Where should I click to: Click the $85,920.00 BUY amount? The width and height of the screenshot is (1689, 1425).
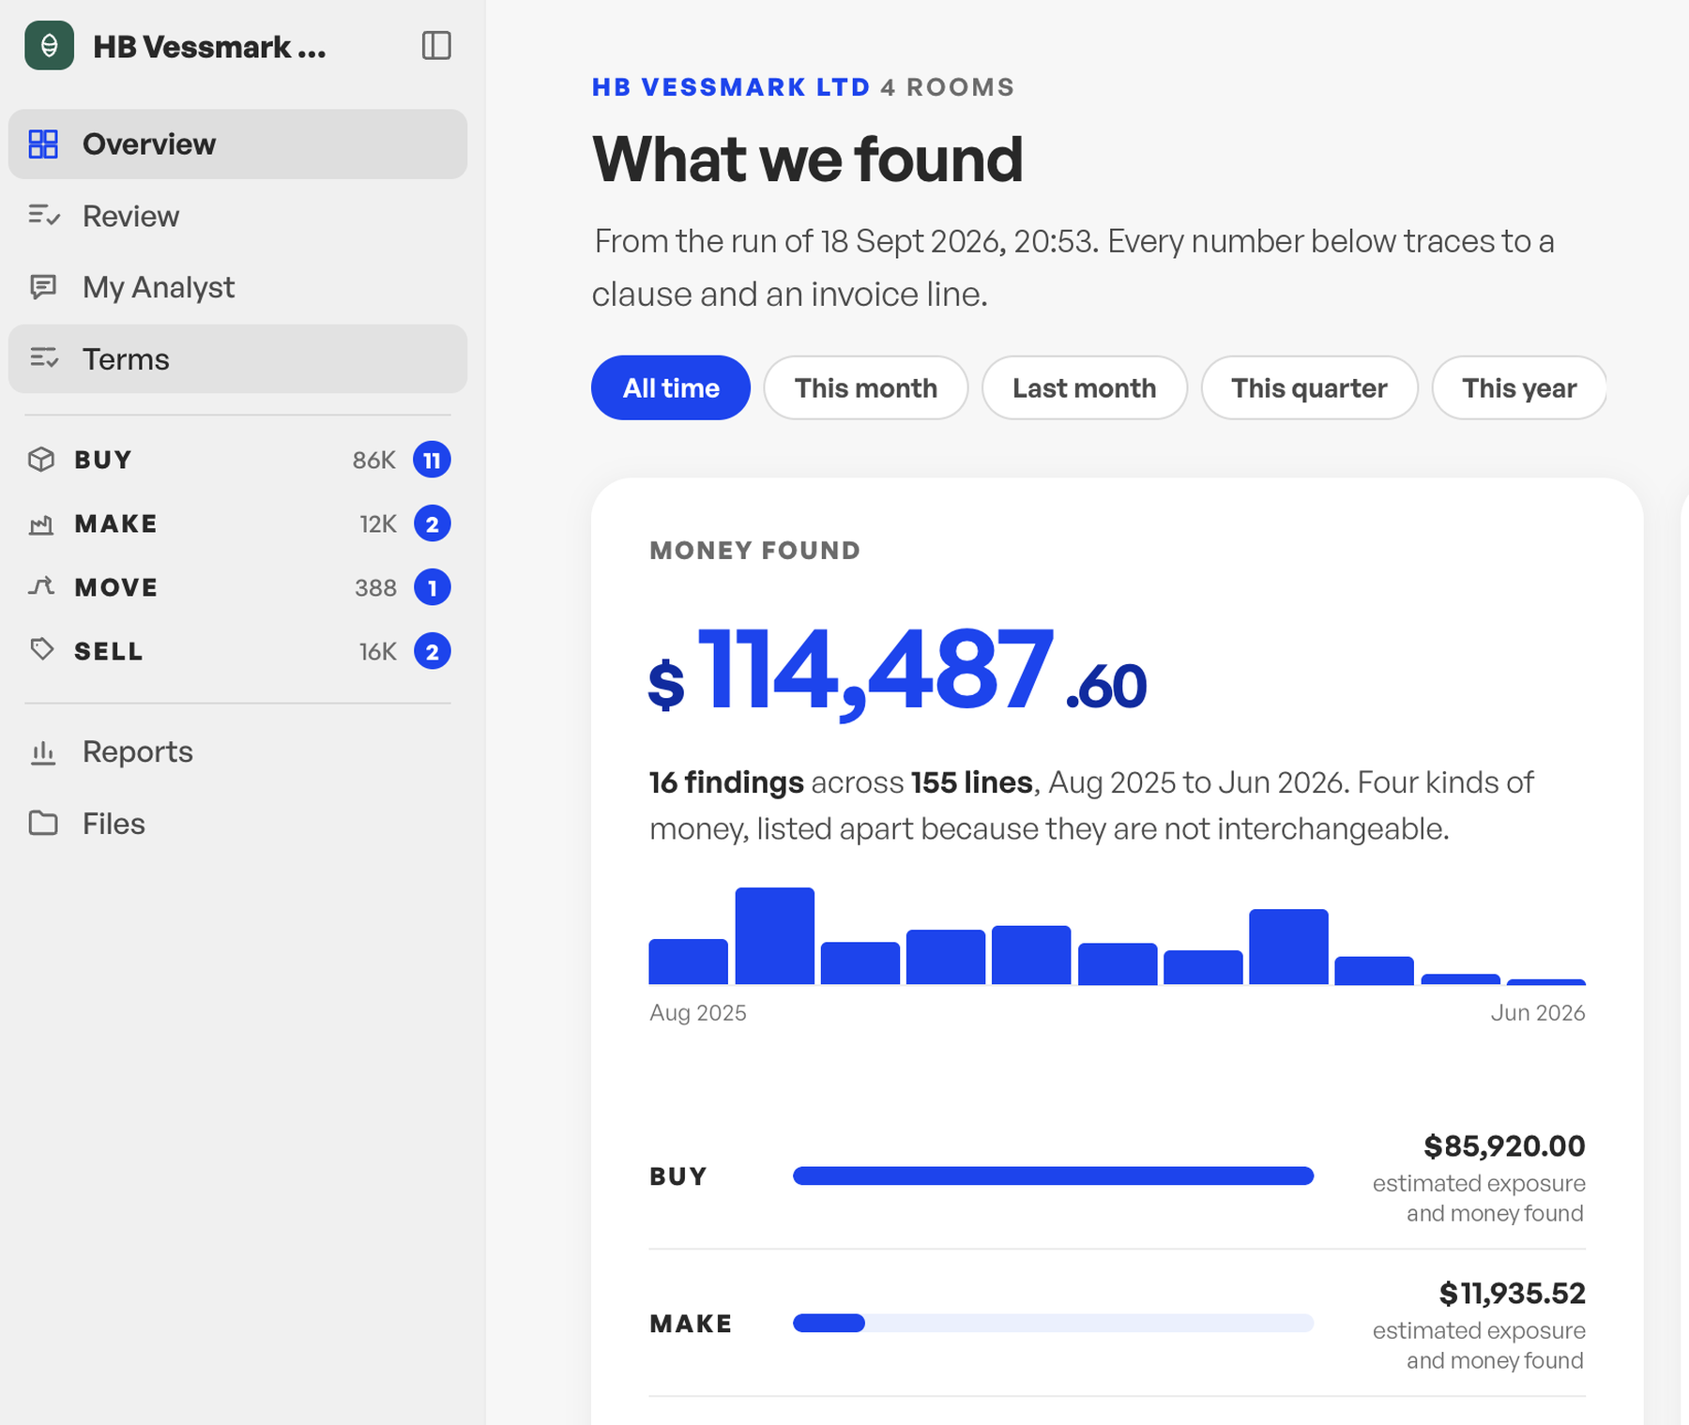(x=1504, y=1145)
